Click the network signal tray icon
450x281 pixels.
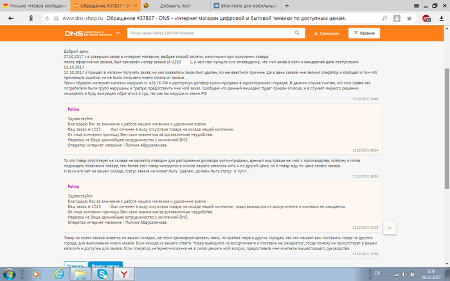pos(396,275)
